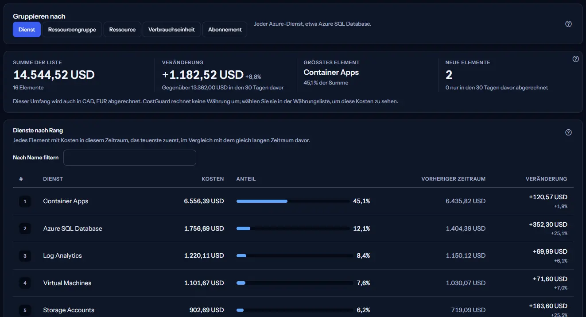The height and width of the screenshot is (317, 586).
Task: Open help icon beside Dienste nach Rang
Action: (x=569, y=132)
